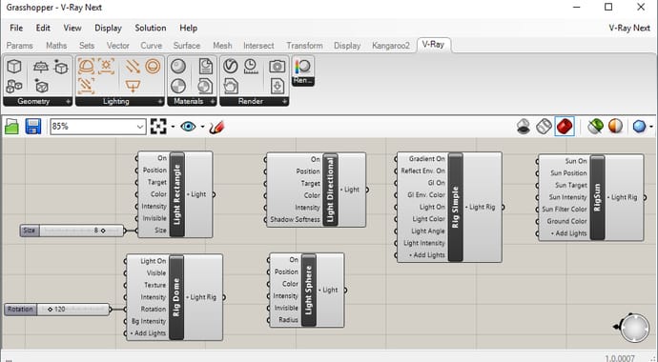Switch to the Curve tab
The height and width of the screenshot is (362, 658).
152,46
